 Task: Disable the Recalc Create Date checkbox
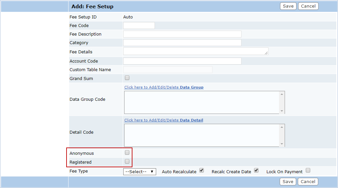[256, 171]
